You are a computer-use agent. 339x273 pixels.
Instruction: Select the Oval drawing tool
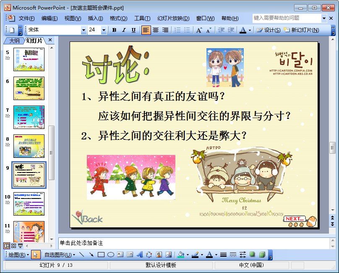[111, 255]
